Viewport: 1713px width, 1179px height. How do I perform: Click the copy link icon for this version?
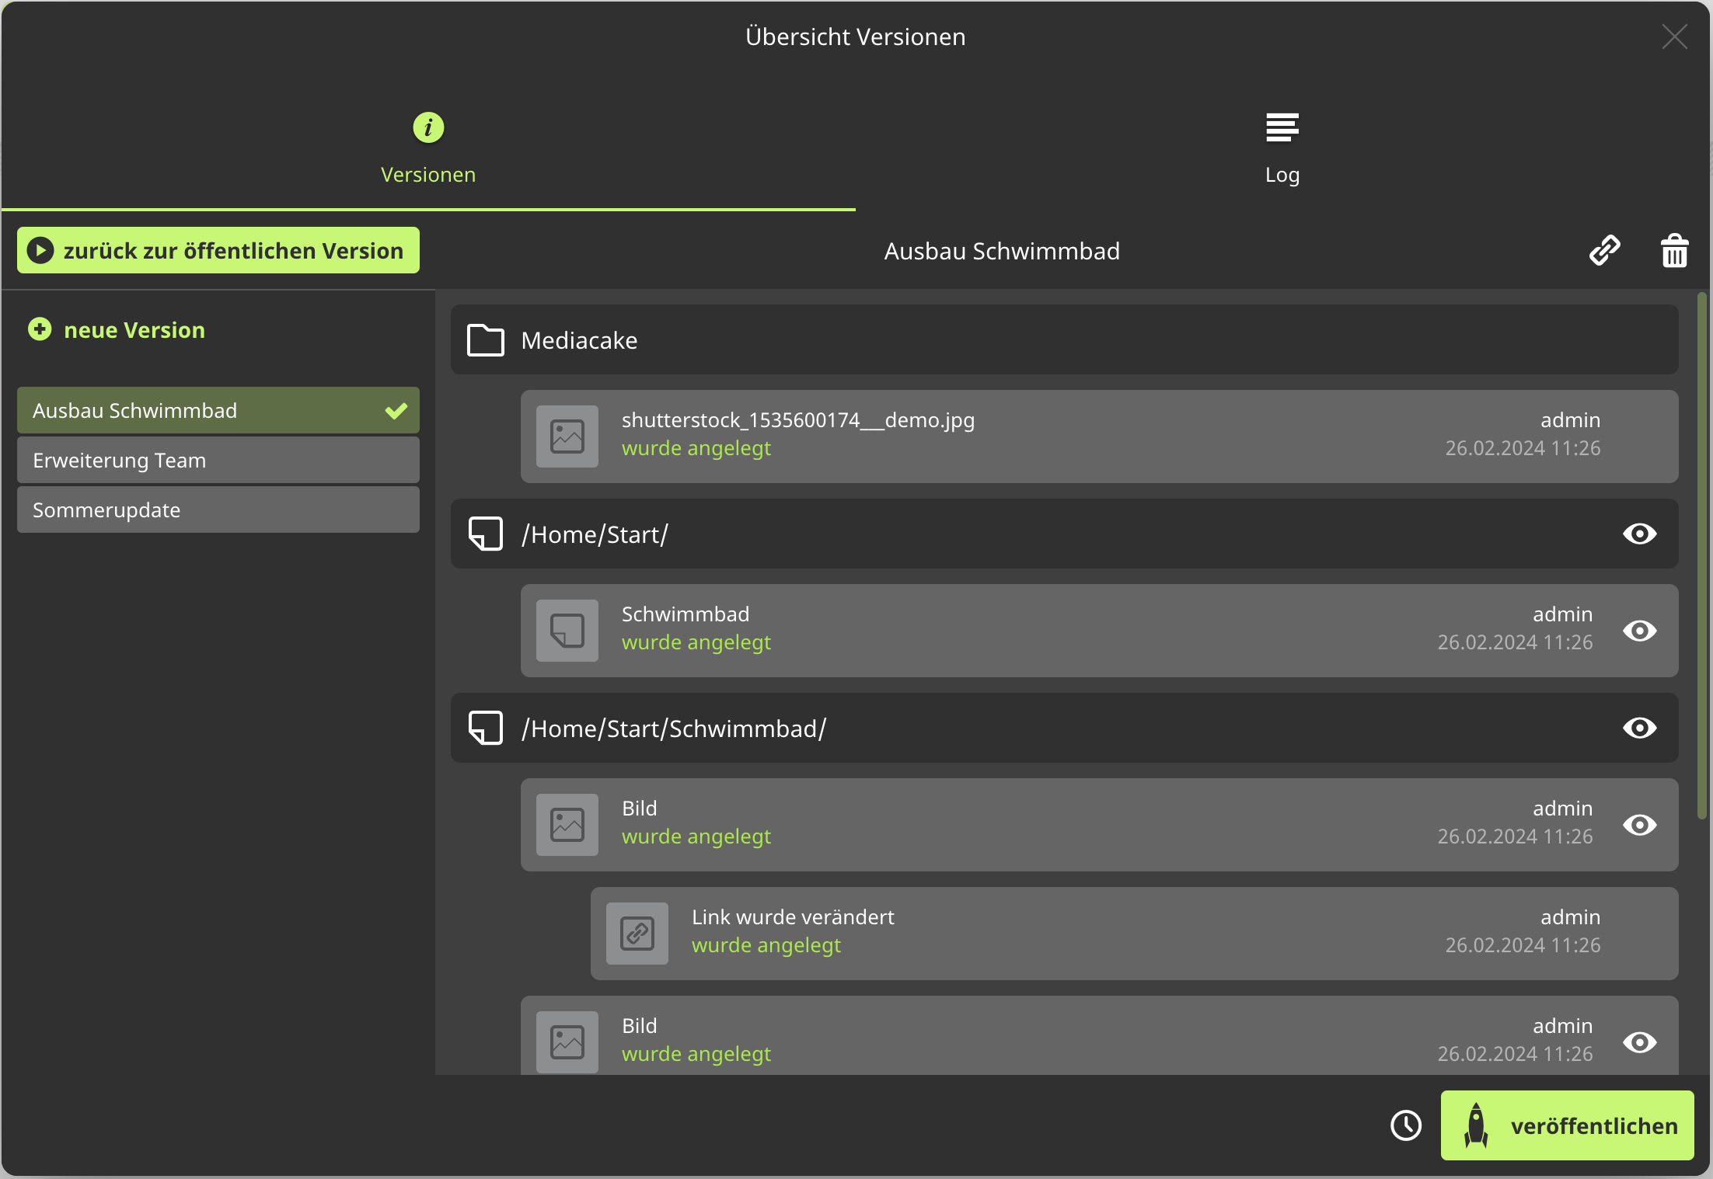coord(1604,251)
